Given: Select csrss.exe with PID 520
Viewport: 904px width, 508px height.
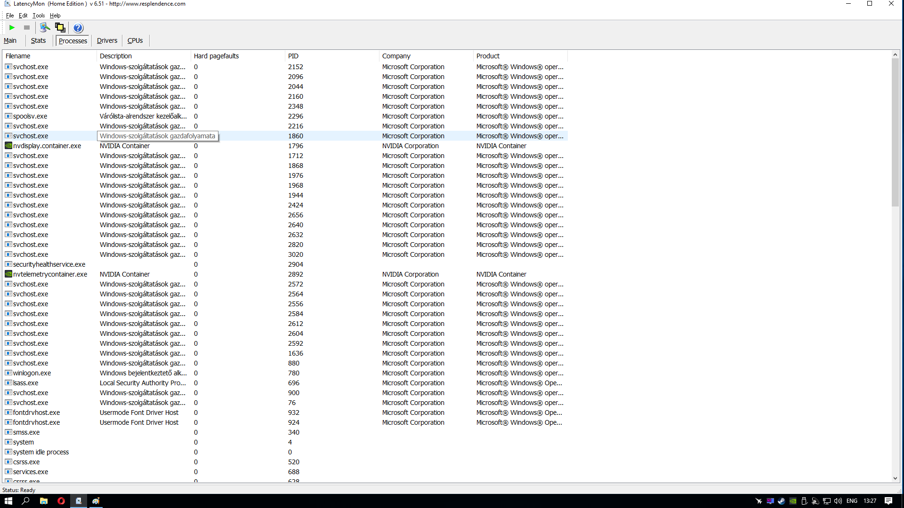Looking at the screenshot, I should point(285,462).
